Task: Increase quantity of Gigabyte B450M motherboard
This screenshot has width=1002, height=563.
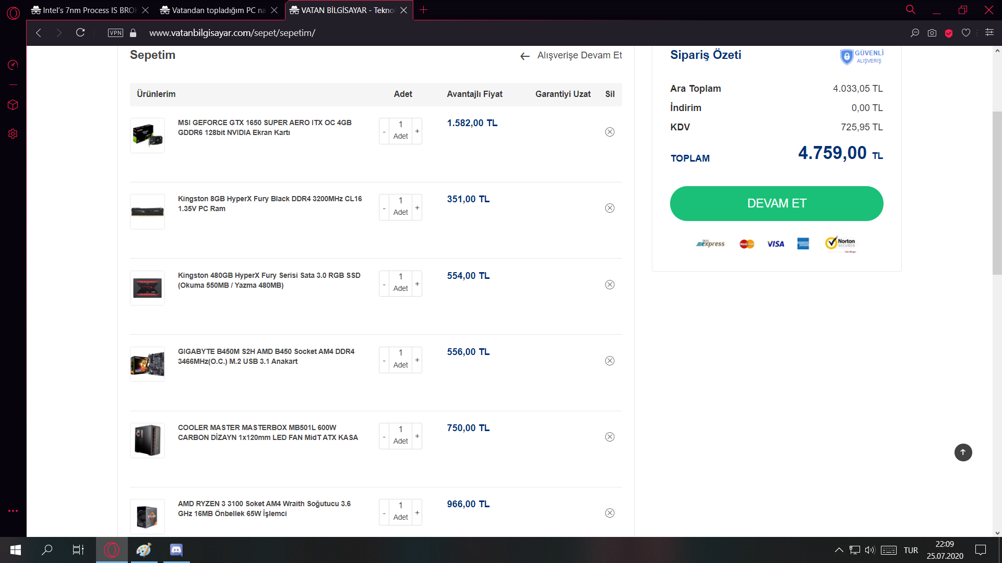Action: click(417, 360)
